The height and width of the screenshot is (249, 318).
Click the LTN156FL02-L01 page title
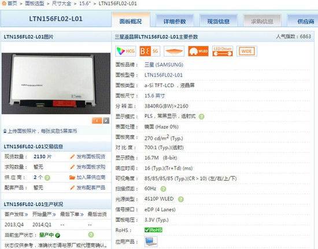click(56, 19)
